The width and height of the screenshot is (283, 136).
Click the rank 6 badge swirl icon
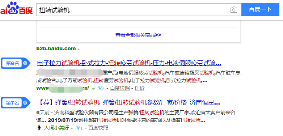(x=25, y=63)
